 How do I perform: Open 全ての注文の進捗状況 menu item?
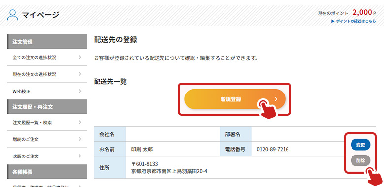tap(47, 57)
